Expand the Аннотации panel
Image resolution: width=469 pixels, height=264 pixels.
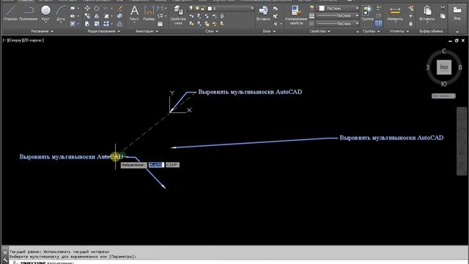[147, 31]
